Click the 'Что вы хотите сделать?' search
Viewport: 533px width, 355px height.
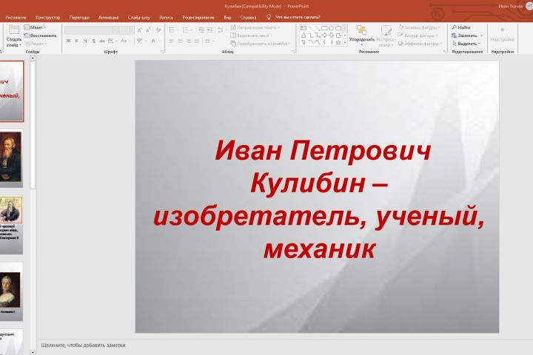pyautogui.click(x=298, y=17)
